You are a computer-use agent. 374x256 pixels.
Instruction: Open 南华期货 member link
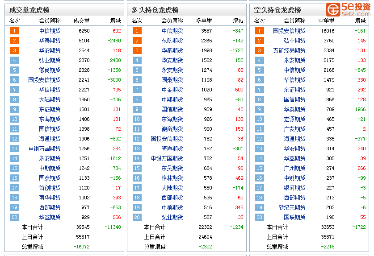pyautogui.click(x=50, y=198)
